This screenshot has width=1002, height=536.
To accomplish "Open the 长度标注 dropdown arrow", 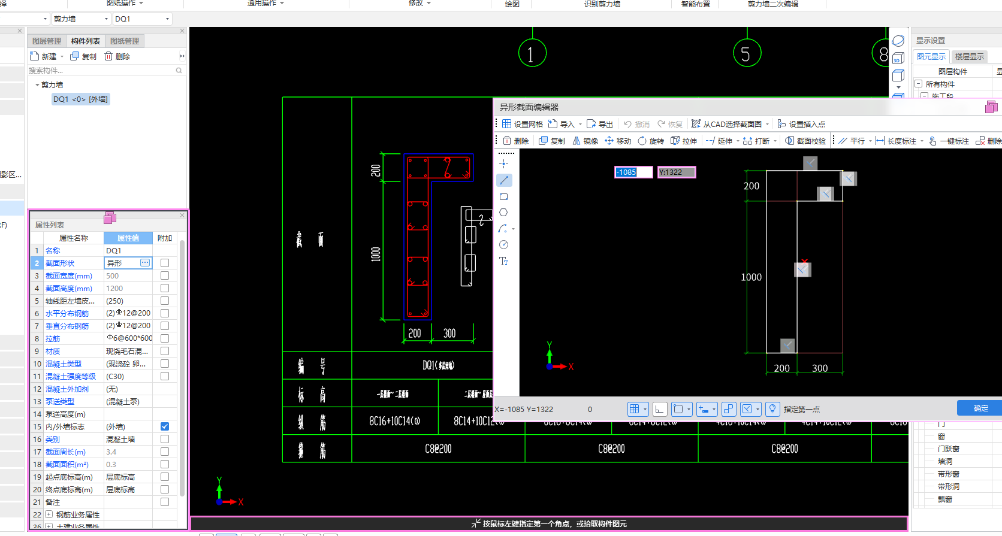I will point(922,141).
